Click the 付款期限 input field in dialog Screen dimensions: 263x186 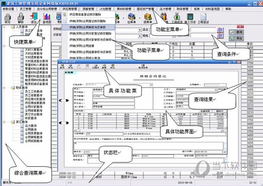(x=105, y=134)
